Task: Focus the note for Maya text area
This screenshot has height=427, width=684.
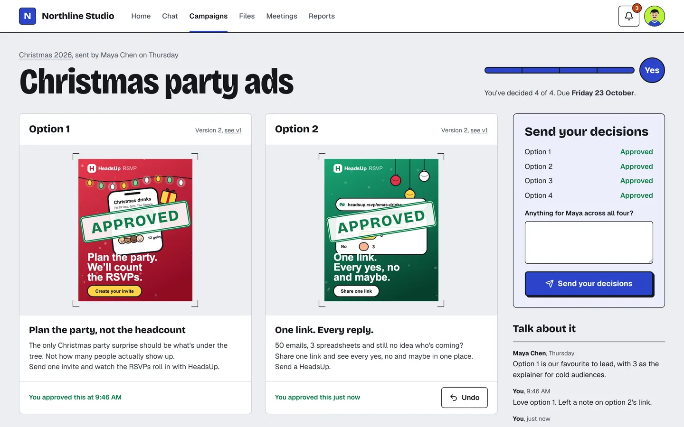Action: (x=589, y=242)
